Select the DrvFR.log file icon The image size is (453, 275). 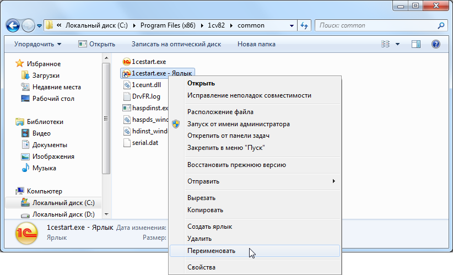coord(126,96)
